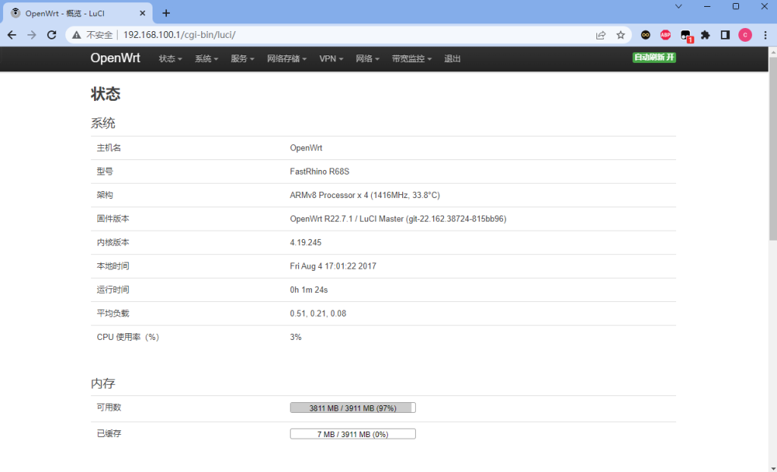Click the scrollbar up arrow
This screenshot has width=777, height=472.
[x=772, y=51]
